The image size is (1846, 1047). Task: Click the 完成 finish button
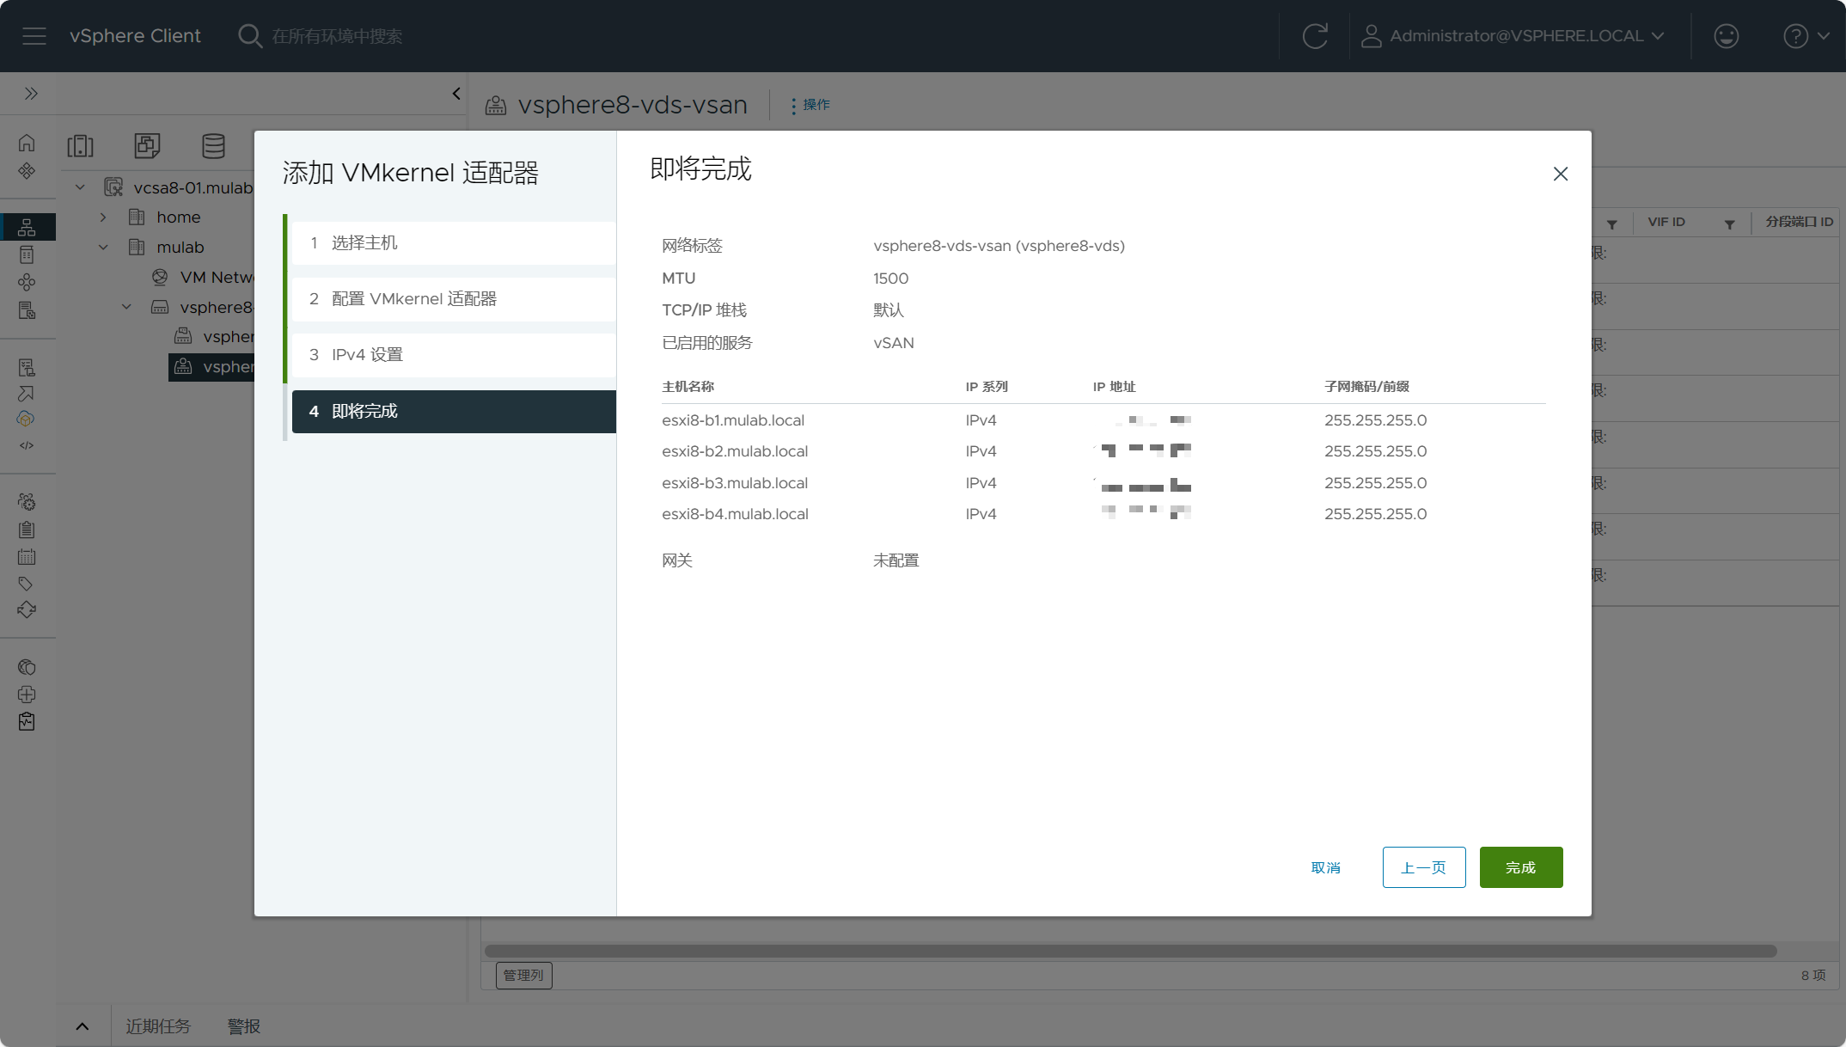(1520, 867)
